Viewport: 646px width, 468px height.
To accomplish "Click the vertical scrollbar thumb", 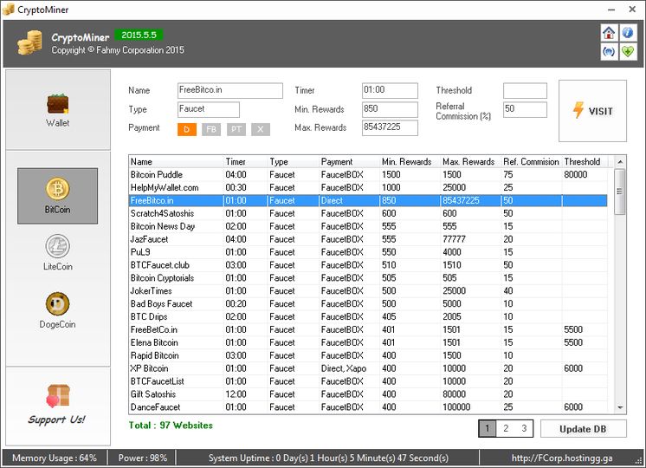I will (620, 192).
